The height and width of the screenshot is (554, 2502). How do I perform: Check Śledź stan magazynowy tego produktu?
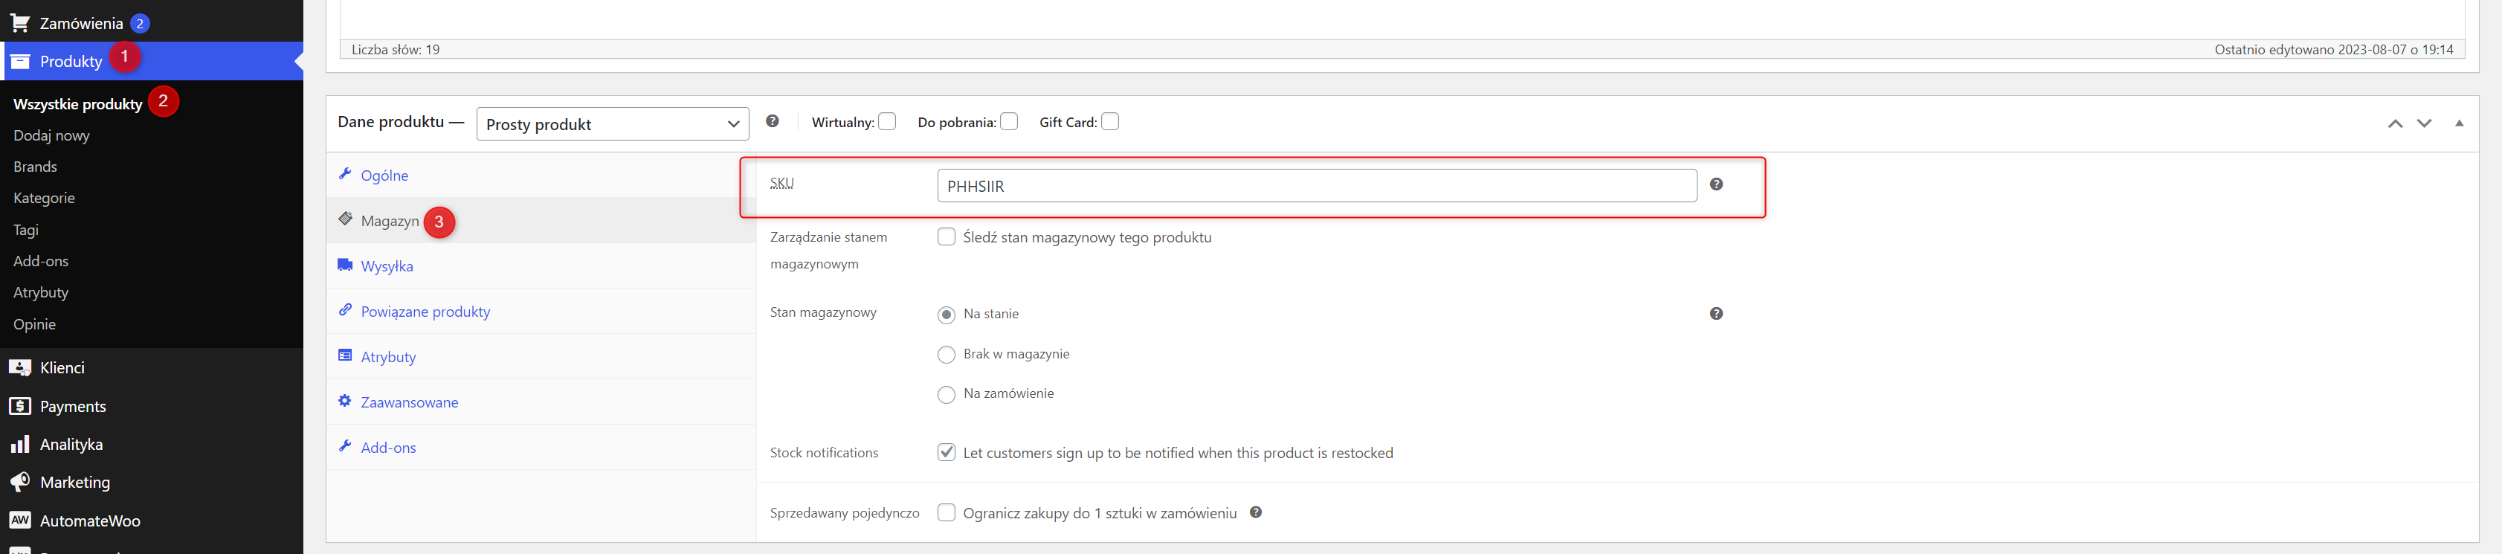coord(946,237)
